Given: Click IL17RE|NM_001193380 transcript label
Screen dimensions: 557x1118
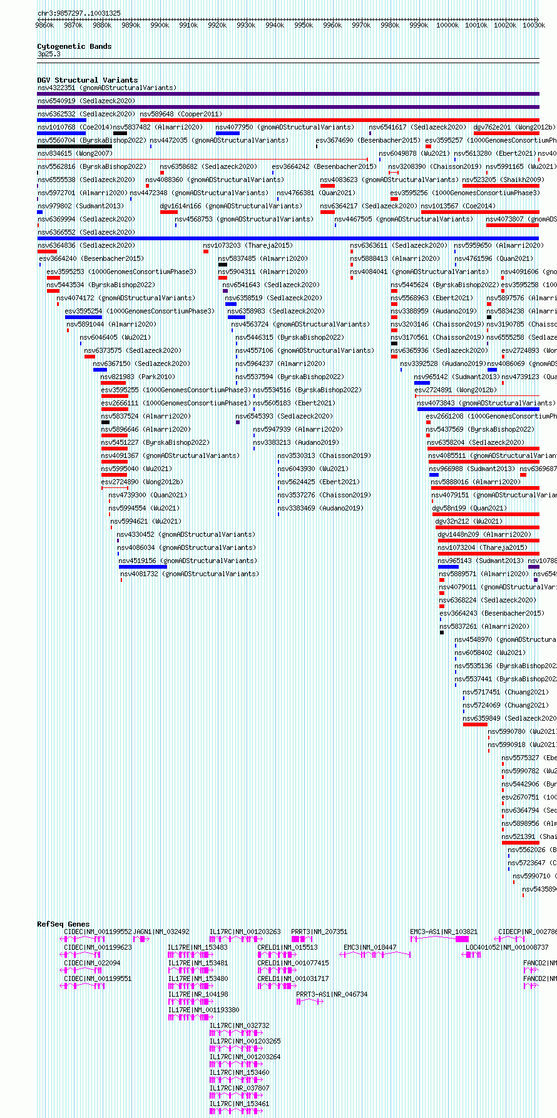Looking at the screenshot, I should (203, 1010).
